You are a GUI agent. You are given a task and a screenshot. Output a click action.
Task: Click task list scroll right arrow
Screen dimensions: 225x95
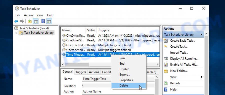coord(157,65)
